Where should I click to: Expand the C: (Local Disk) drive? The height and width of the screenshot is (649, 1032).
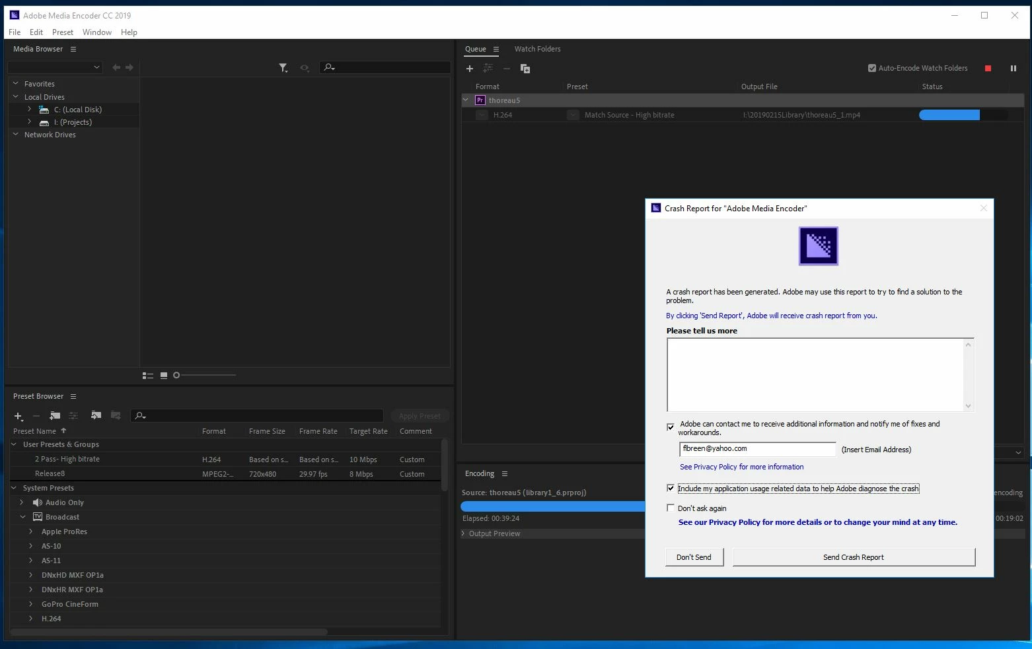coord(29,109)
